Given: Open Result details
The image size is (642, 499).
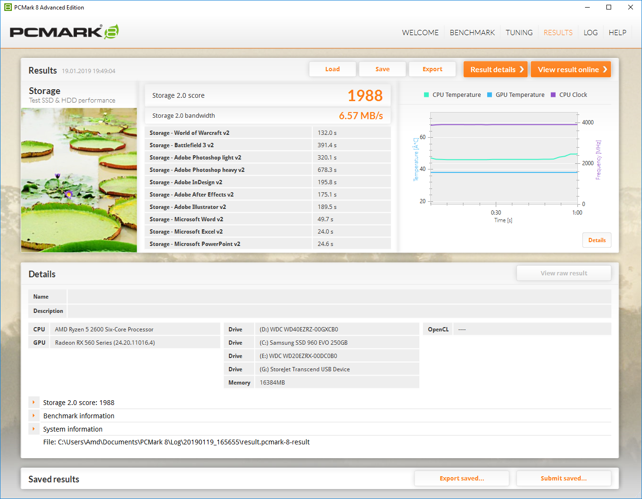Looking at the screenshot, I should coord(496,69).
